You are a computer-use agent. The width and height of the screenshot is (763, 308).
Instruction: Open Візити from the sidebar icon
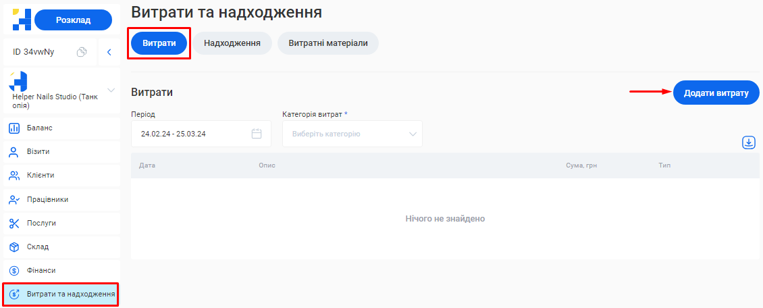14,151
